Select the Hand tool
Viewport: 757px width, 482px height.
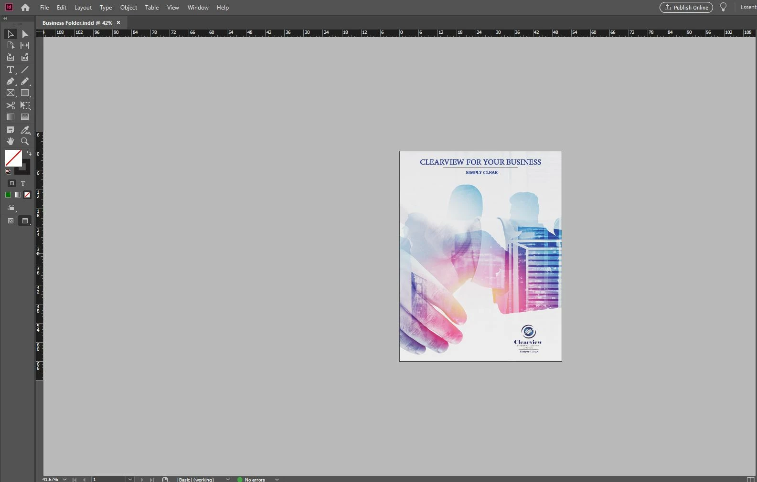[10, 141]
